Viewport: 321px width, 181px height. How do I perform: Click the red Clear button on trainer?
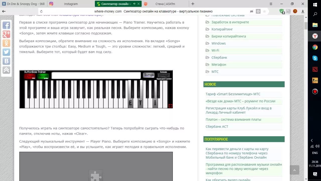30,76
